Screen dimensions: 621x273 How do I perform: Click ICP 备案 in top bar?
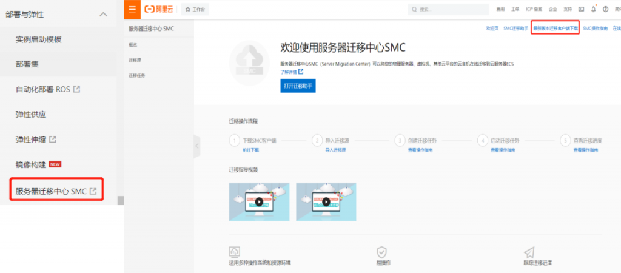(534, 9)
